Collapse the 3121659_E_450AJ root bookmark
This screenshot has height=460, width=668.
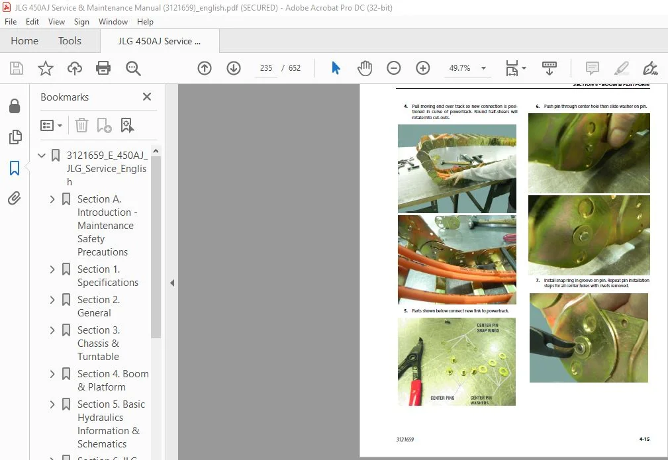[41, 156]
